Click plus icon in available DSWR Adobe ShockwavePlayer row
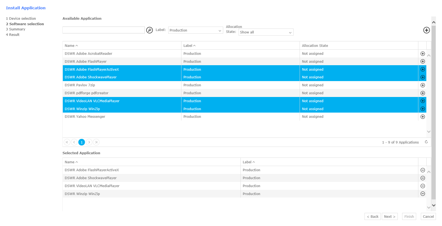Viewport: 442px width, 226px height. tap(423, 77)
